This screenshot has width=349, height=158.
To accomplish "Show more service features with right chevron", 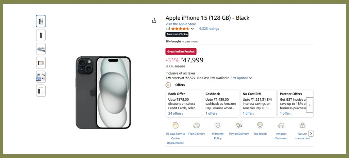I will (311, 134).
